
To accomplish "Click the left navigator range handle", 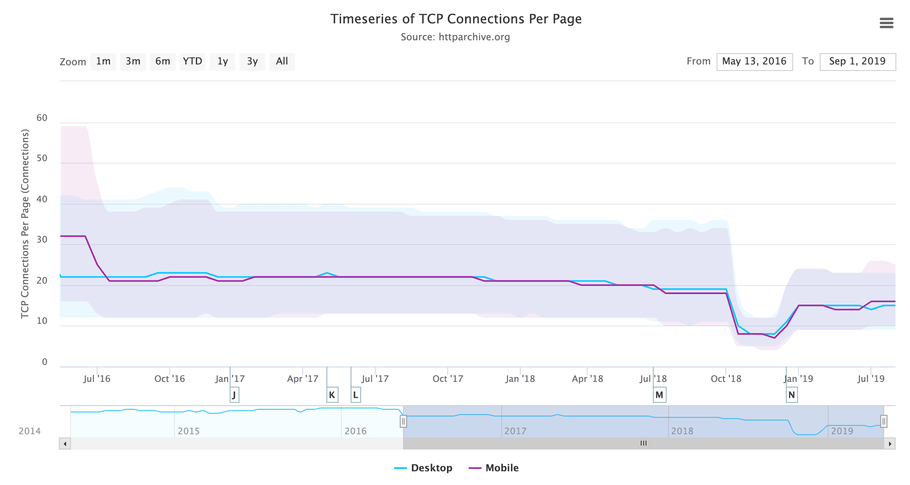I will (403, 421).
